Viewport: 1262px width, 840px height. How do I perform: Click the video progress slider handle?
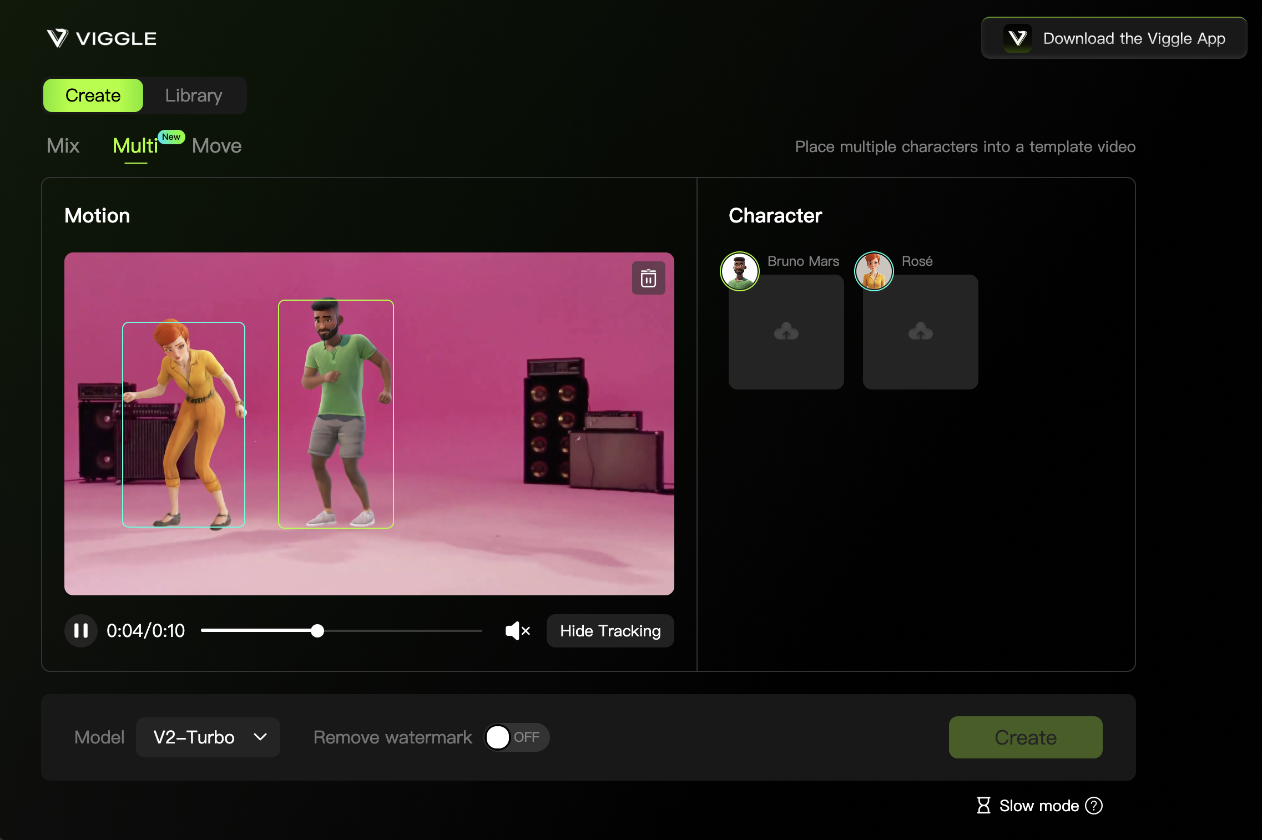317,631
